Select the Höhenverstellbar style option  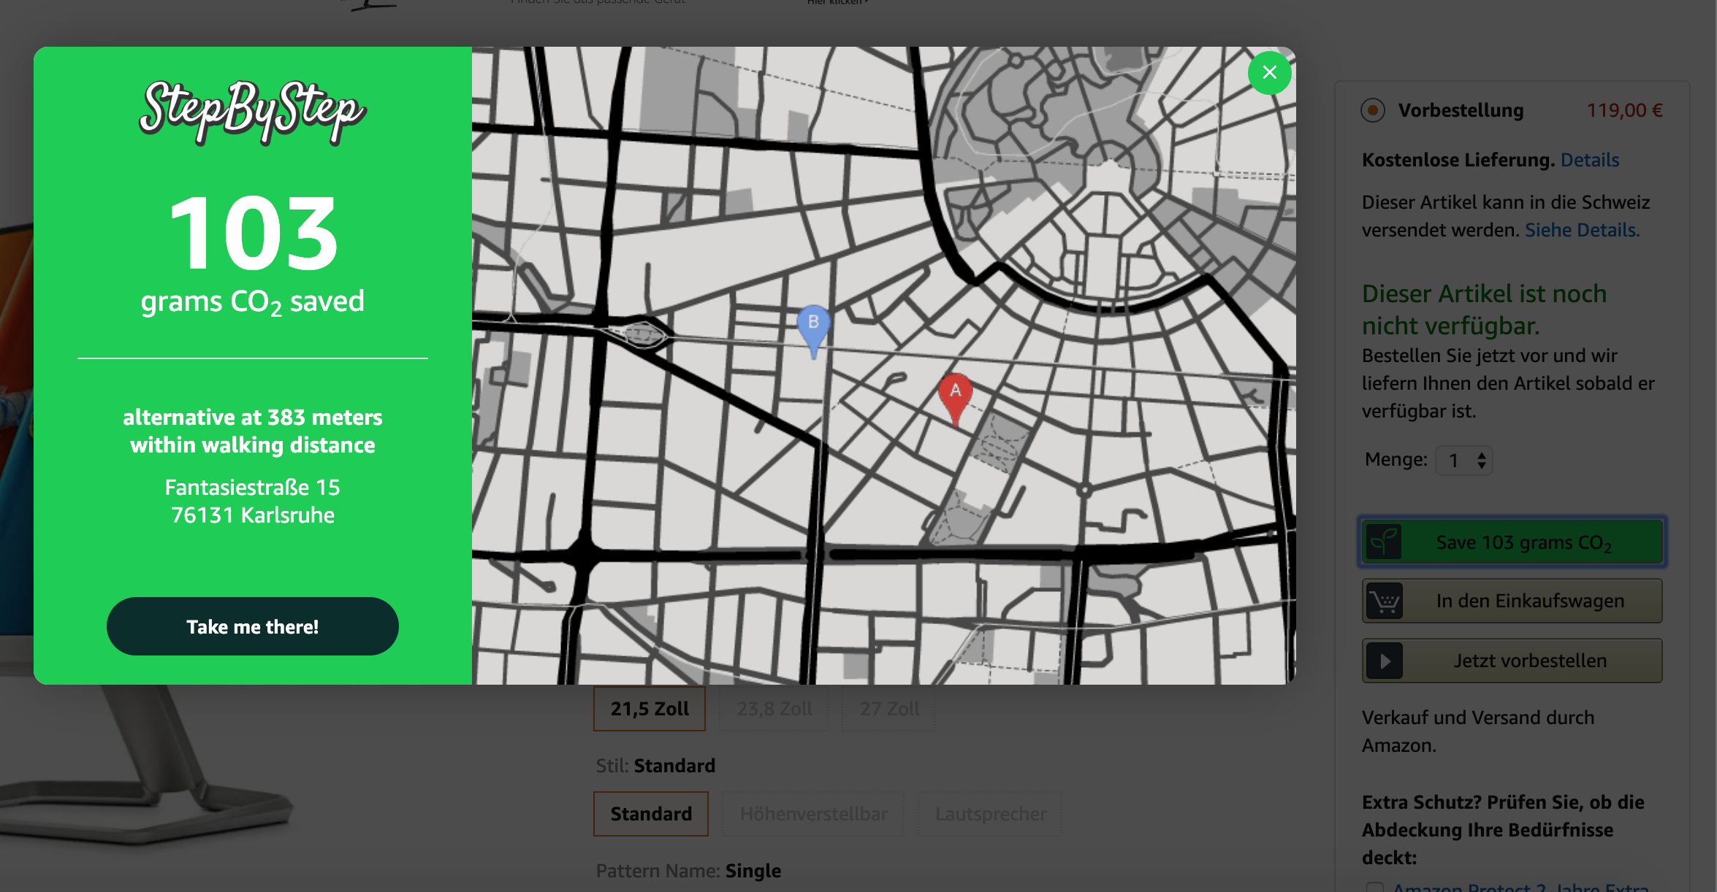813,814
